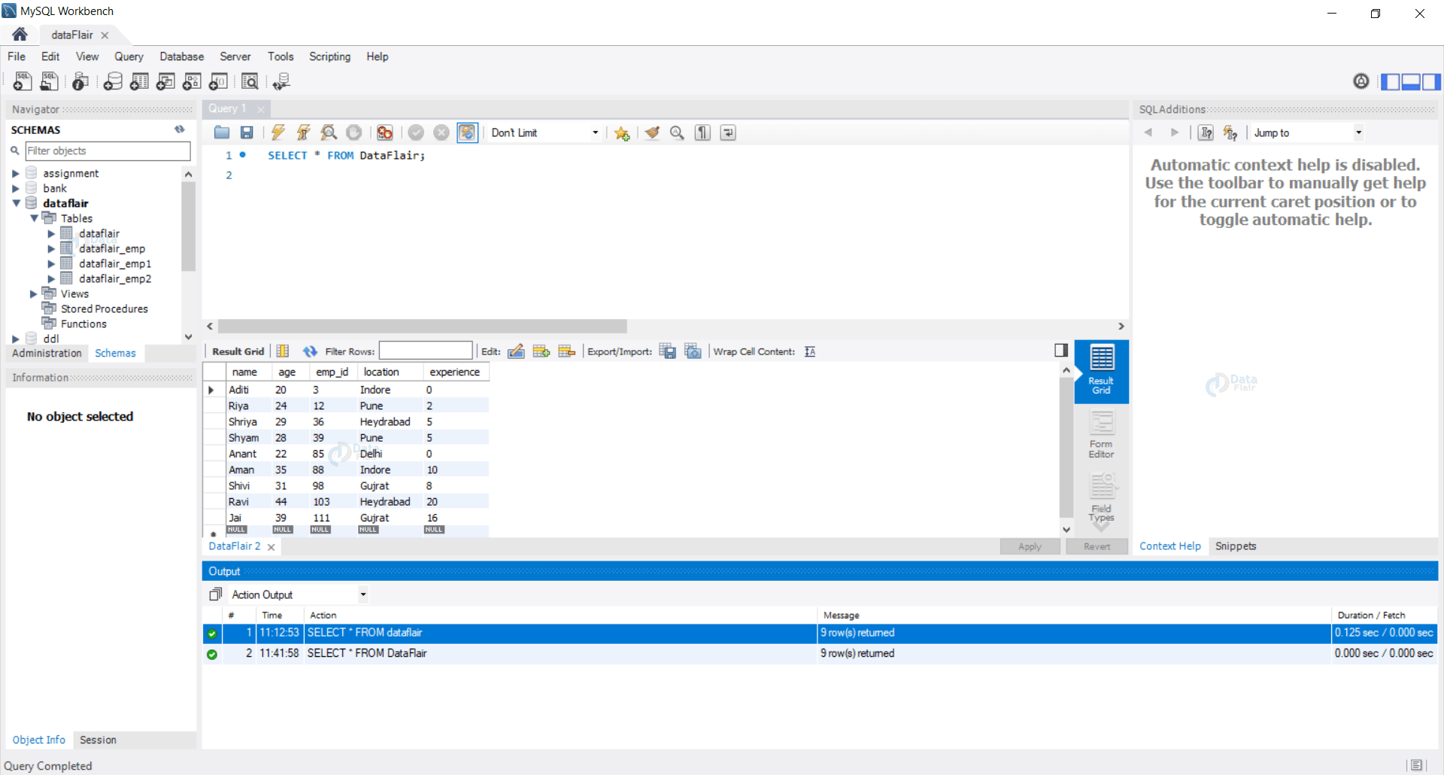Click the Filter Rows input field
Image resolution: width=1444 pixels, height=775 pixels.
[x=426, y=351]
